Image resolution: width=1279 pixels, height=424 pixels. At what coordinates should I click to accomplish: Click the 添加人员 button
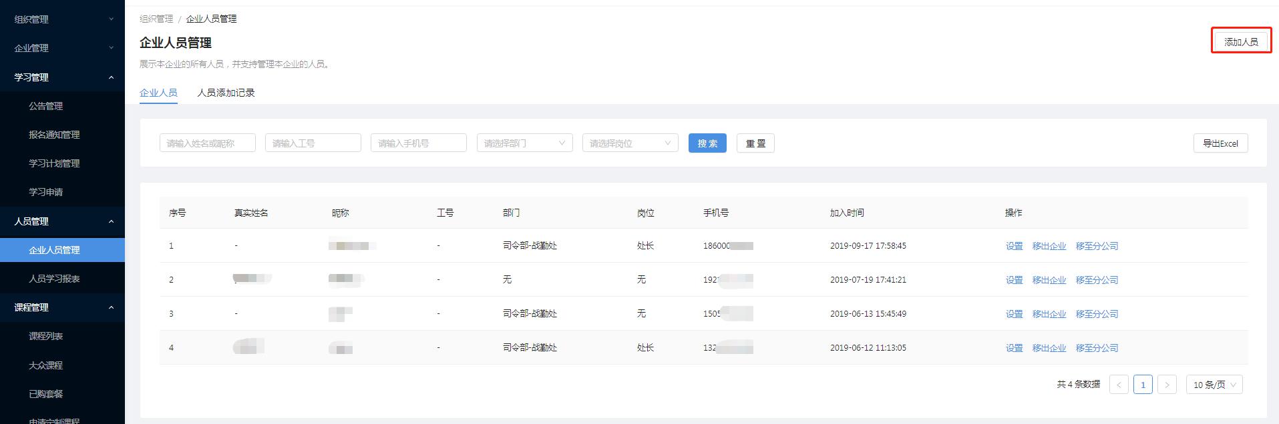point(1241,41)
